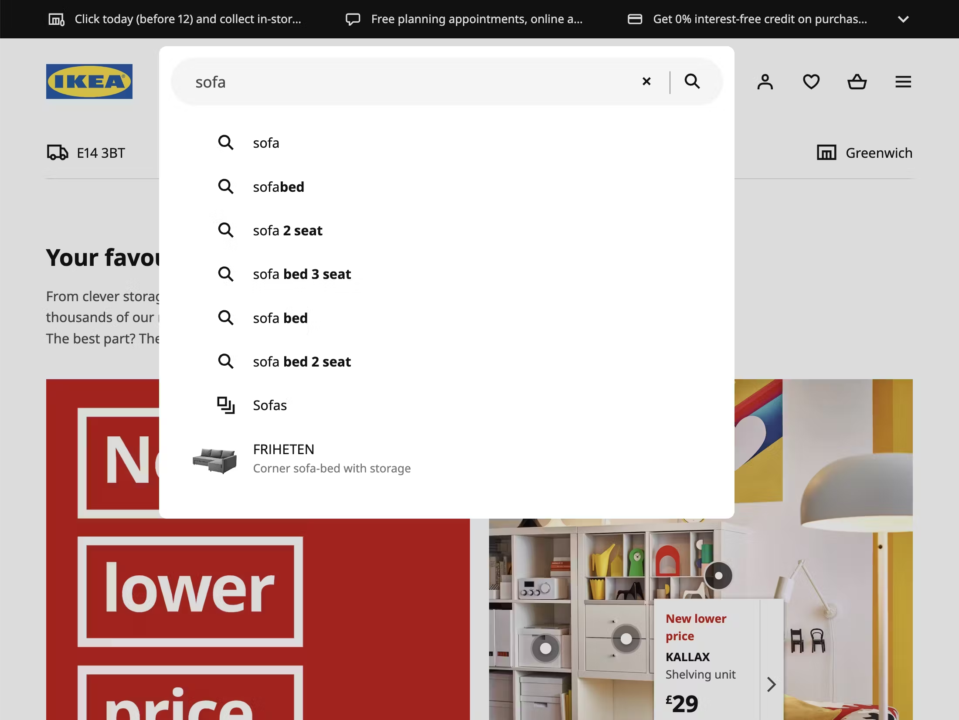
Task: Click inside the sofa search input
Action: point(392,82)
